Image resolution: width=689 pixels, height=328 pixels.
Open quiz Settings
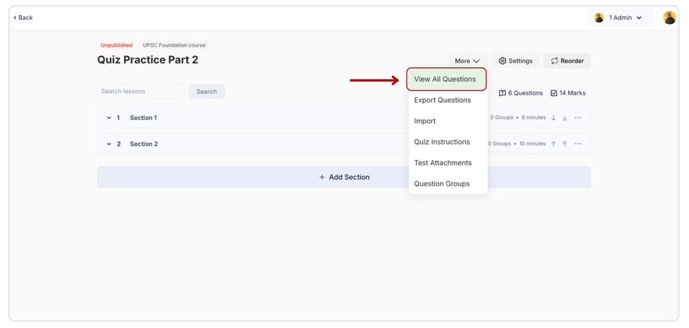[516, 61]
